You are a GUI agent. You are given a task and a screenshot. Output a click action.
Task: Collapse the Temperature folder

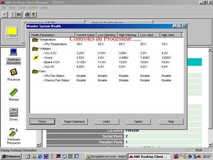pos(35,40)
